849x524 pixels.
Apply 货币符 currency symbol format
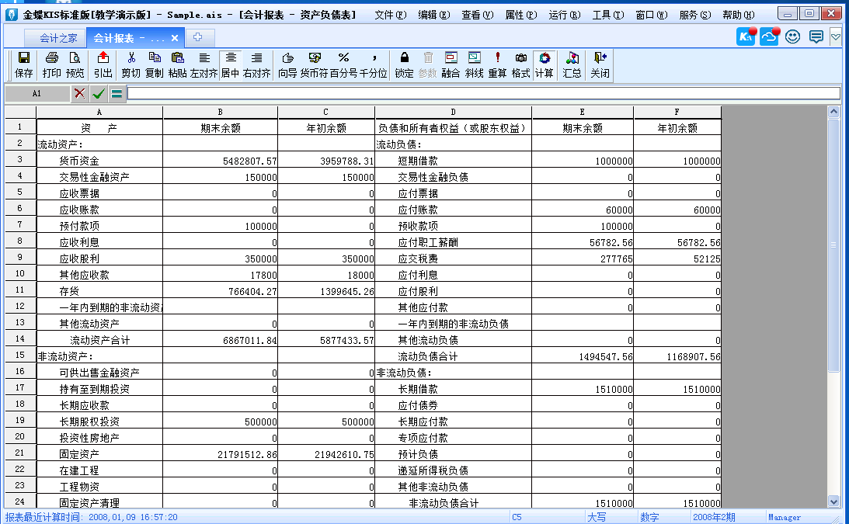314,64
